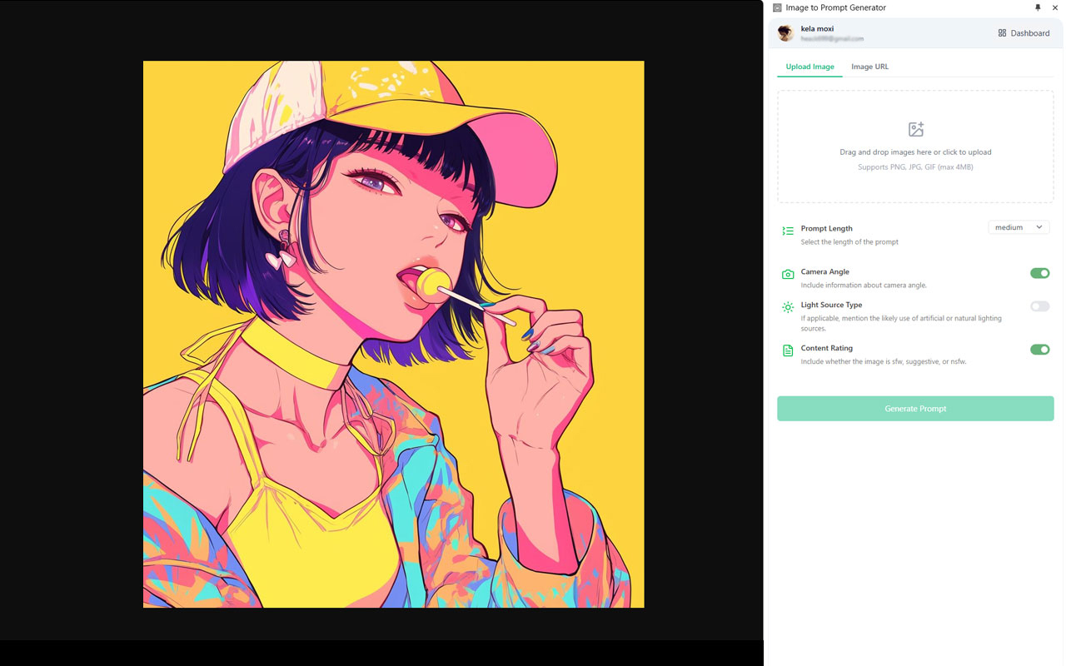1066x666 pixels.
Task: Click the Content Rating document icon
Action: (788, 350)
